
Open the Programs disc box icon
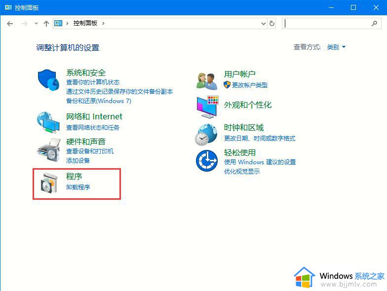49,183
